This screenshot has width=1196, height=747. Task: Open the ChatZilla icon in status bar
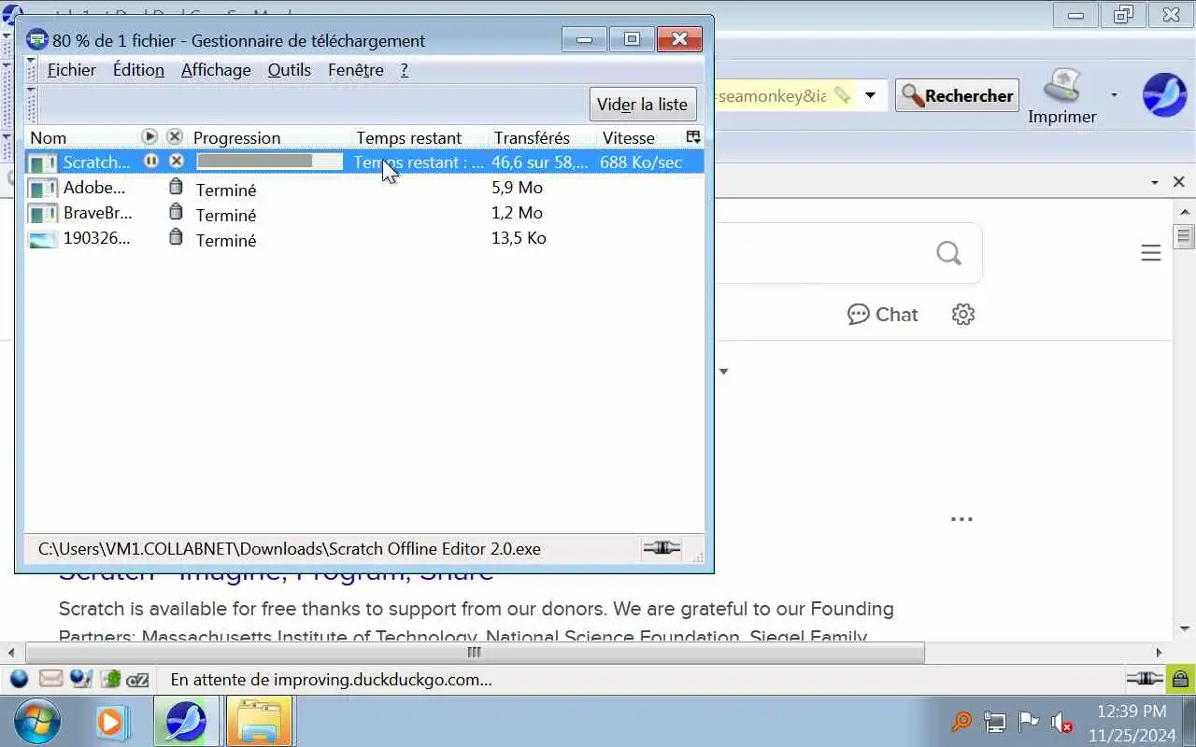coord(137,680)
